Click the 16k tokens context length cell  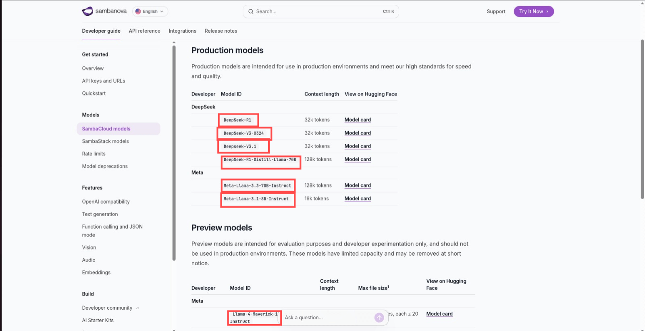pos(316,199)
